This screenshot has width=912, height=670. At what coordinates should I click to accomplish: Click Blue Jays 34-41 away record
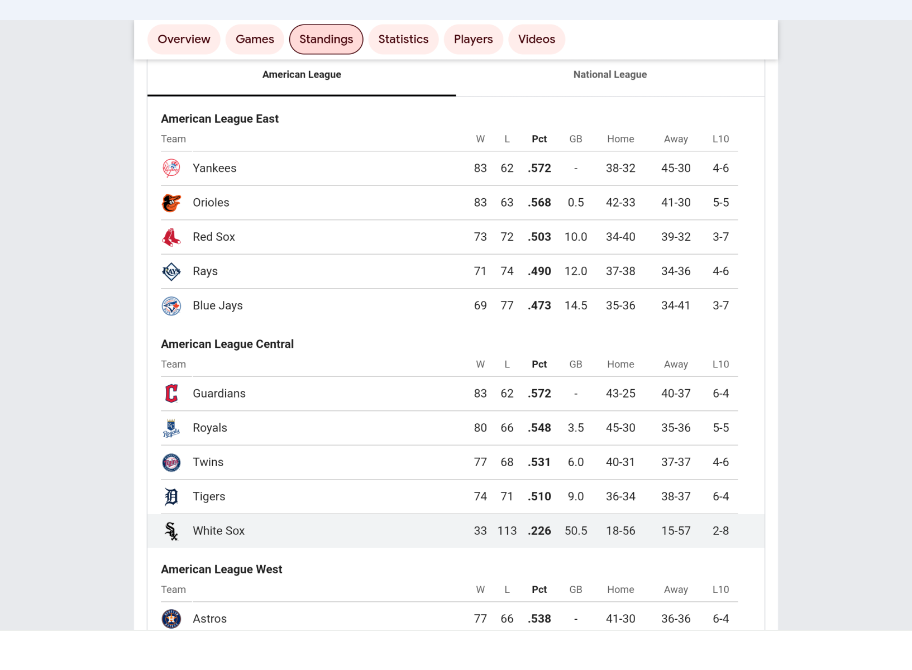pos(676,305)
